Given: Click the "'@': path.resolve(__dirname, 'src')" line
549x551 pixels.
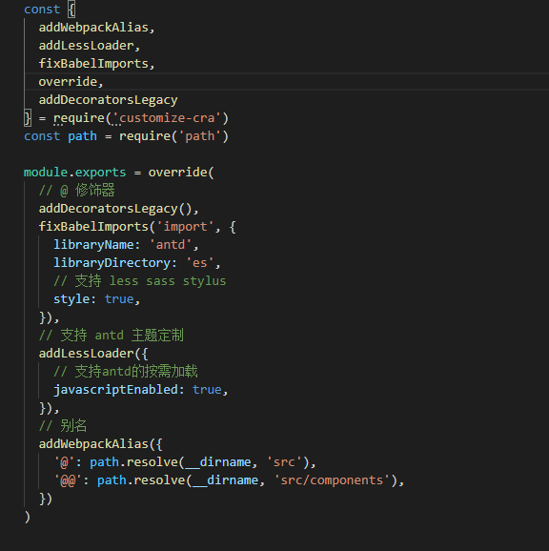Looking at the screenshot, I should tap(185, 462).
